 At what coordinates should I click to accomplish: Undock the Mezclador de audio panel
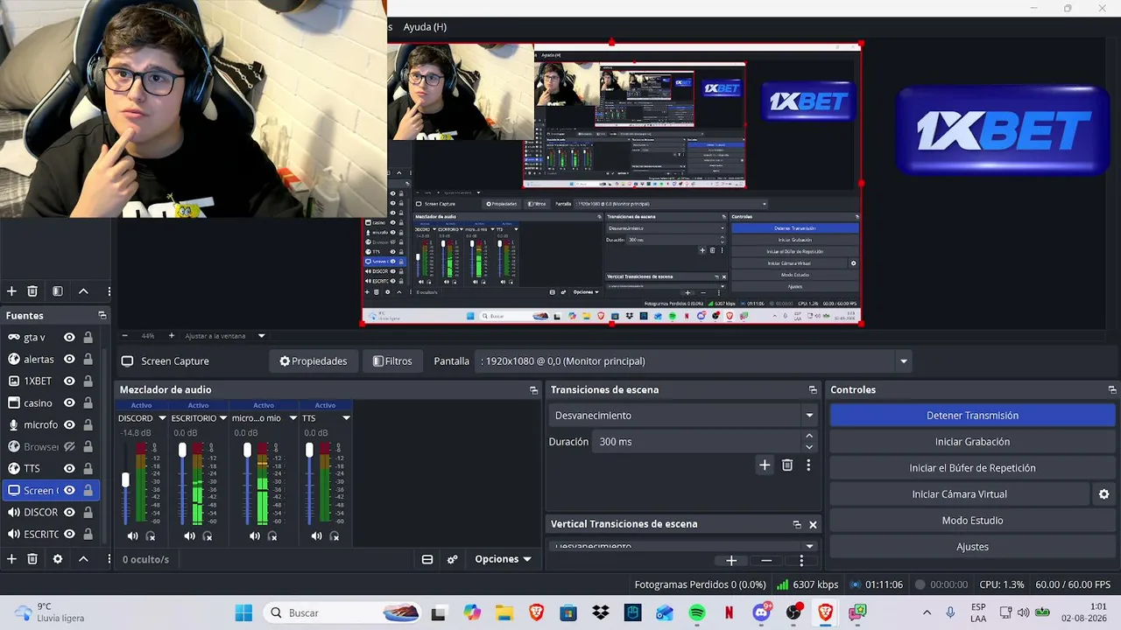coord(533,390)
